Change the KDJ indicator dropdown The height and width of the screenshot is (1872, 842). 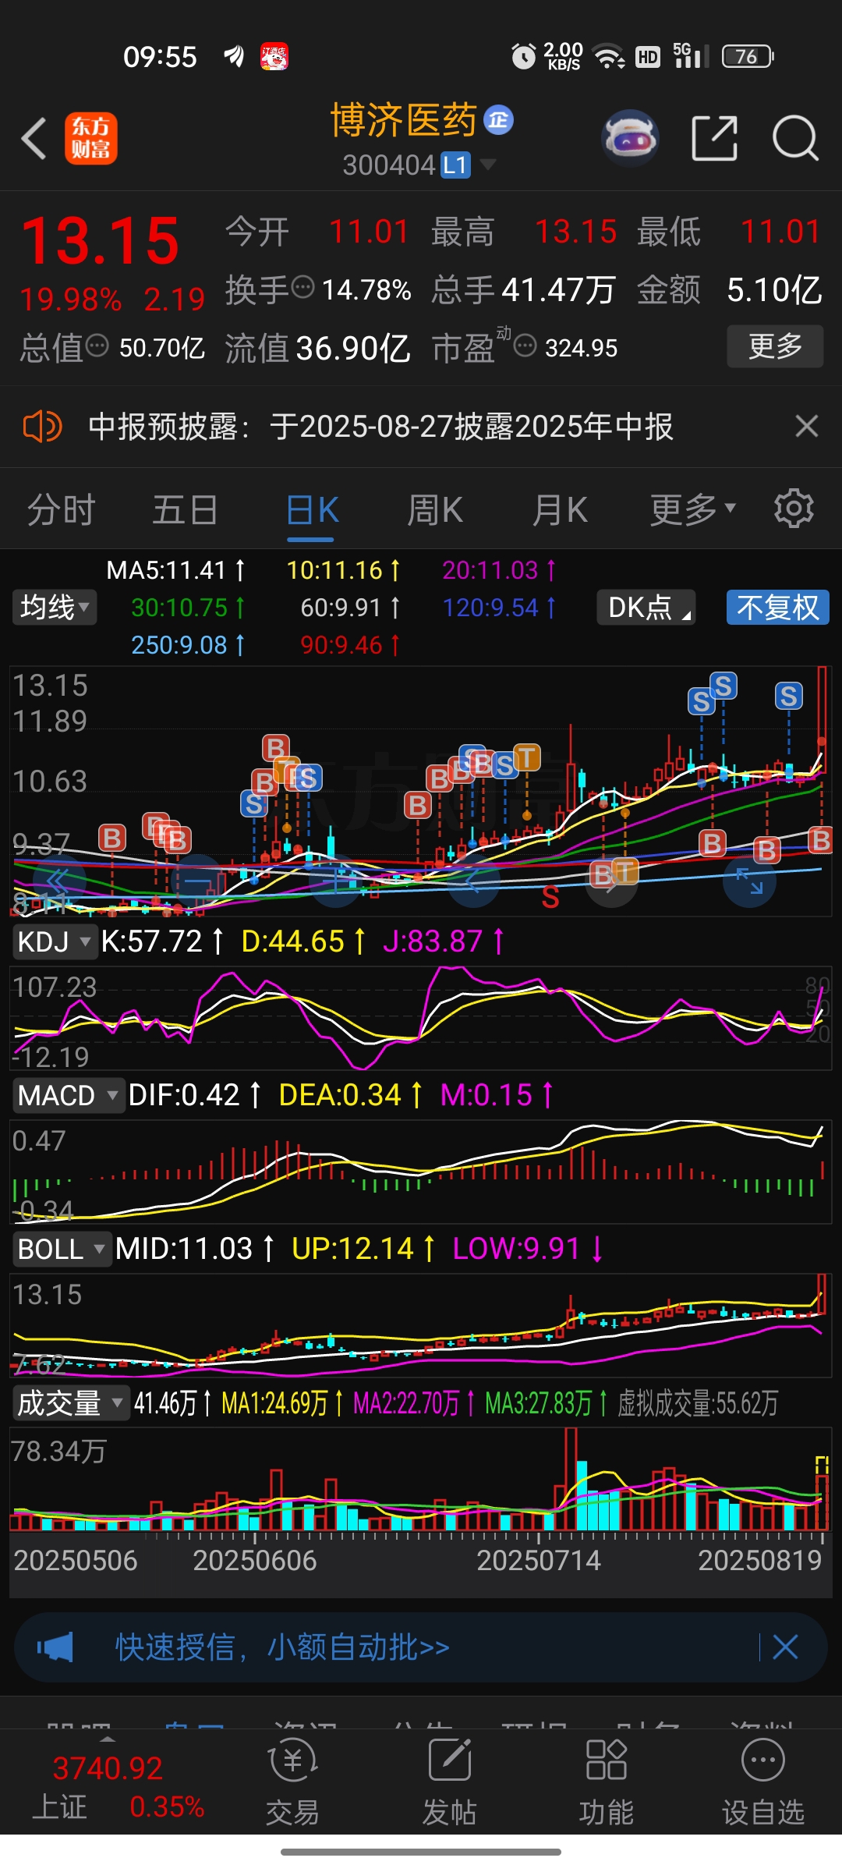coord(54,941)
